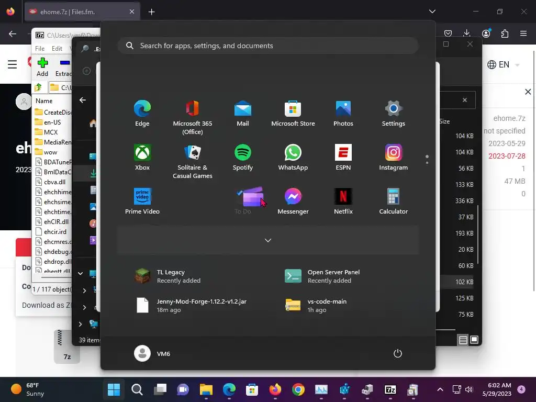Open the Edit menu in 7-Zip
The height and width of the screenshot is (402, 536).
(x=57, y=49)
